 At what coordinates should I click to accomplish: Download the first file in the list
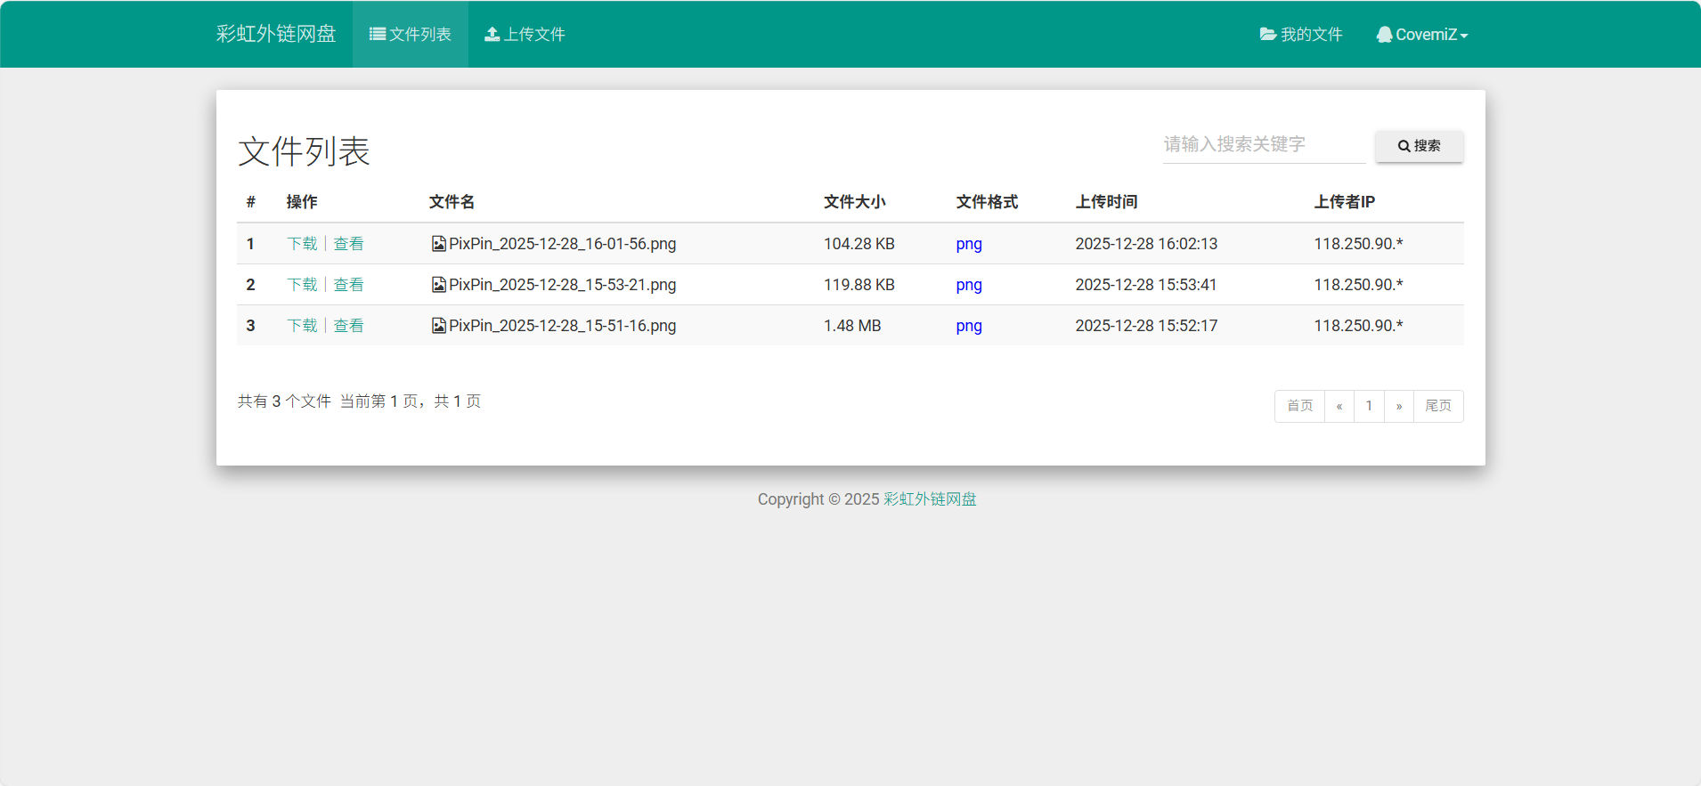pos(302,244)
